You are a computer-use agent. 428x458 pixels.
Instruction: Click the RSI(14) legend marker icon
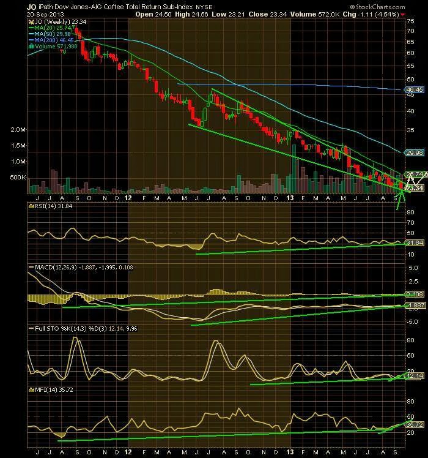click(32, 206)
